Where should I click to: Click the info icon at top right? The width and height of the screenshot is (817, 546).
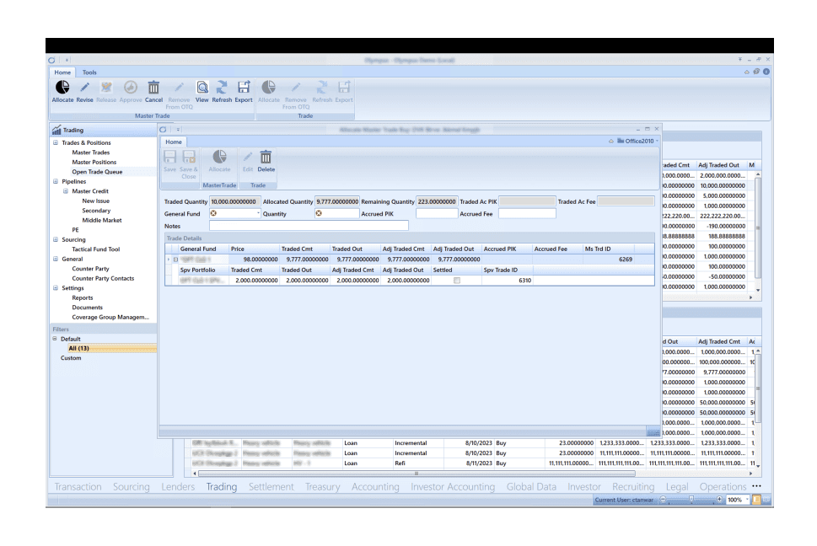coord(766,72)
